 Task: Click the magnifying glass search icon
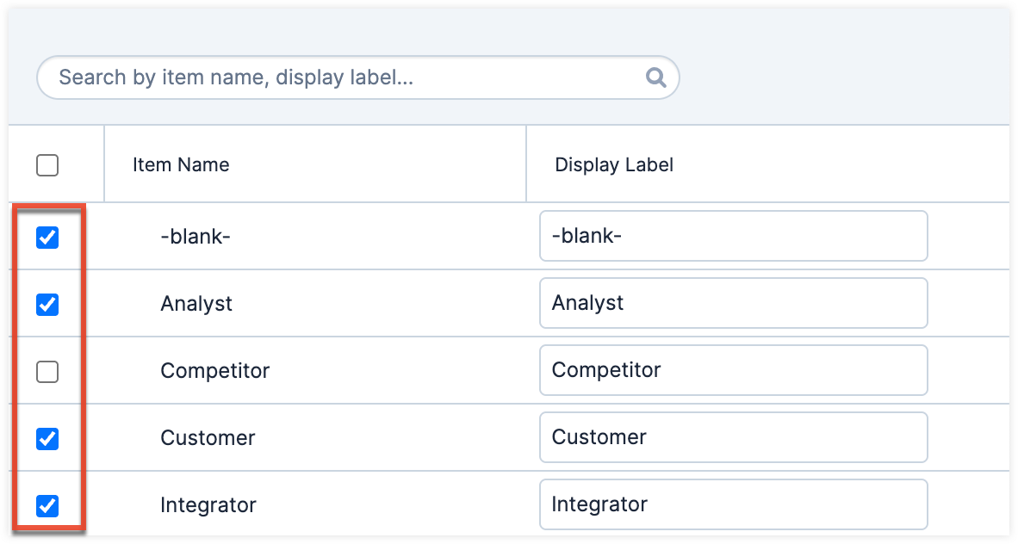coord(655,78)
